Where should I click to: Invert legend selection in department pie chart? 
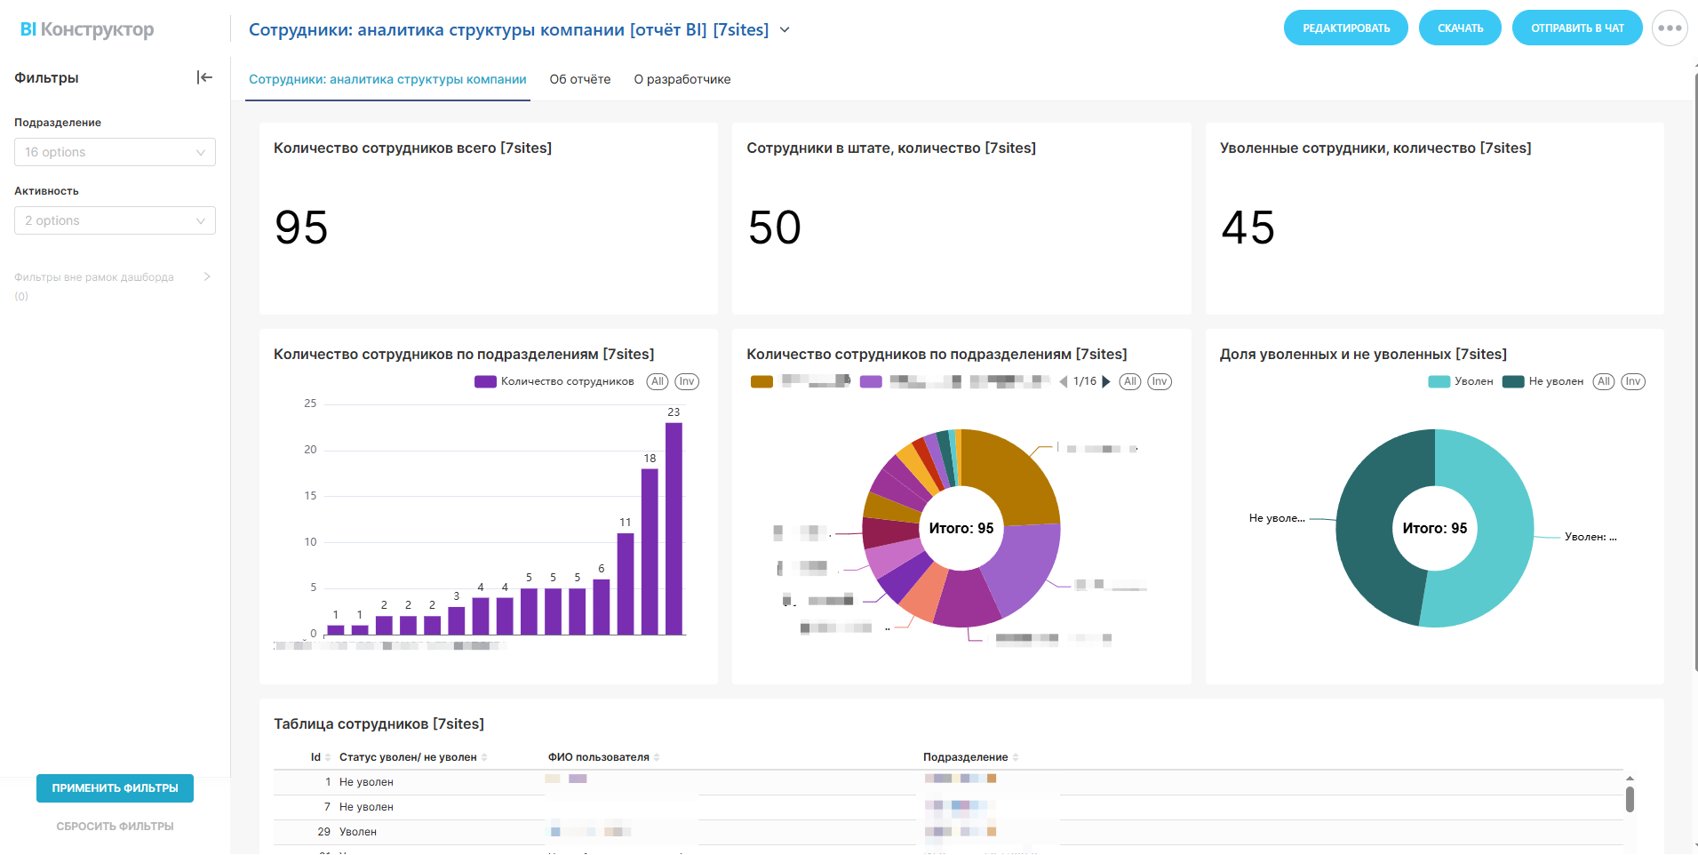point(1159,382)
